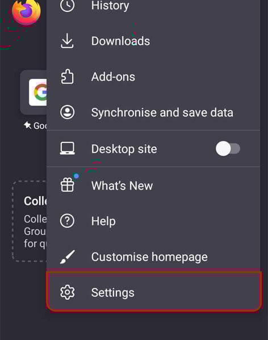The width and height of the screenshot is (268, 340).
Task: Click the Add-ons puzzle piece icon
Action: (67, 76)
